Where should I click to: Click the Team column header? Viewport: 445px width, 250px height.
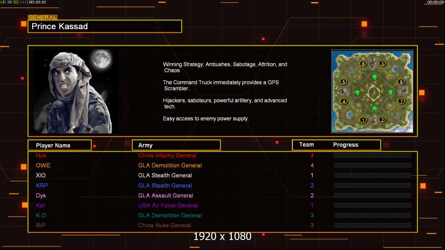306,145
